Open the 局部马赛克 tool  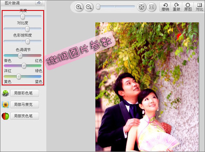(x=25, y=104)
